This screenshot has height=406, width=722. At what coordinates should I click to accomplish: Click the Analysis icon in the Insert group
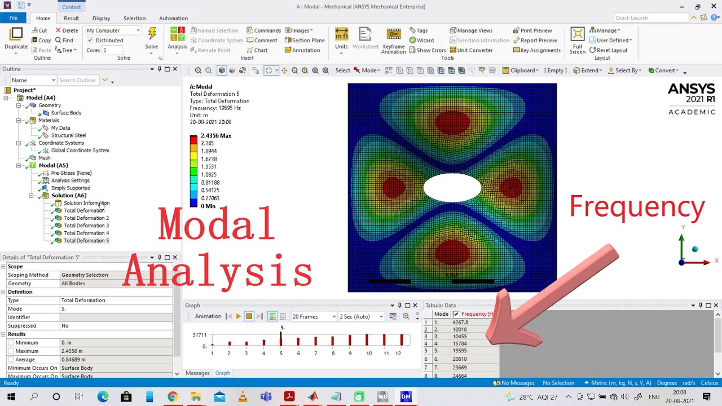point(177,34)
